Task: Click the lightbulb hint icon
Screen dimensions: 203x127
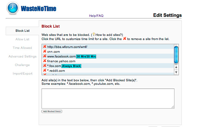Action: tap(94, 34)
